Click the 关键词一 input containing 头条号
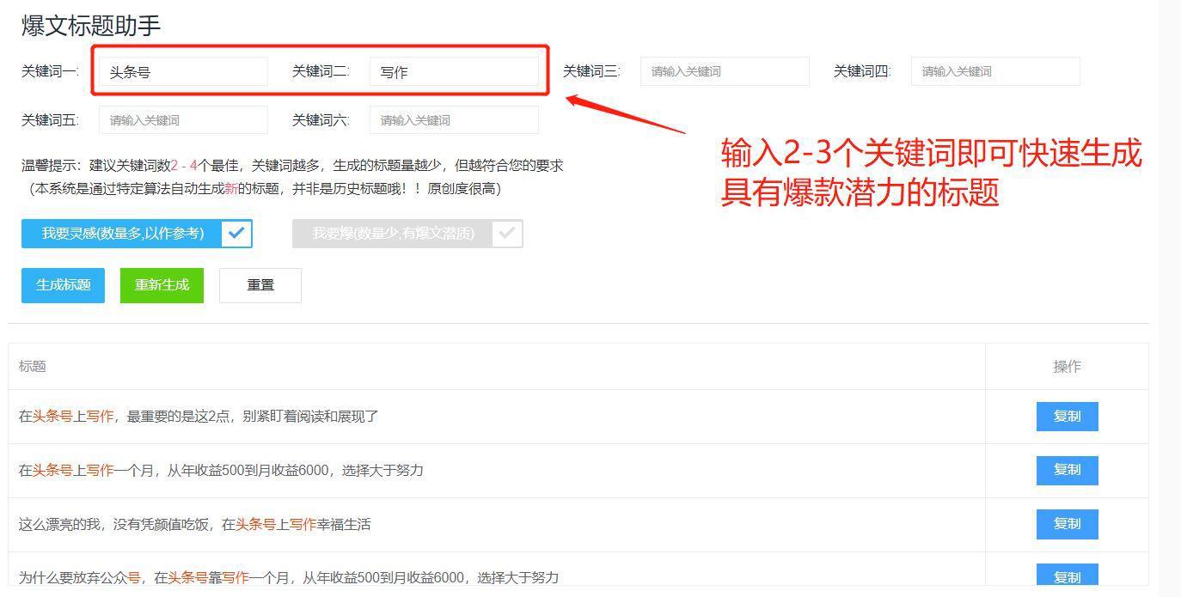The width and height of the screenshot is (1181, 597). pyautogui.click(x=183, y=72)
